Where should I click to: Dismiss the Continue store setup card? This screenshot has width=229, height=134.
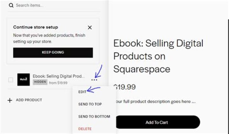(x=90, y=27)
